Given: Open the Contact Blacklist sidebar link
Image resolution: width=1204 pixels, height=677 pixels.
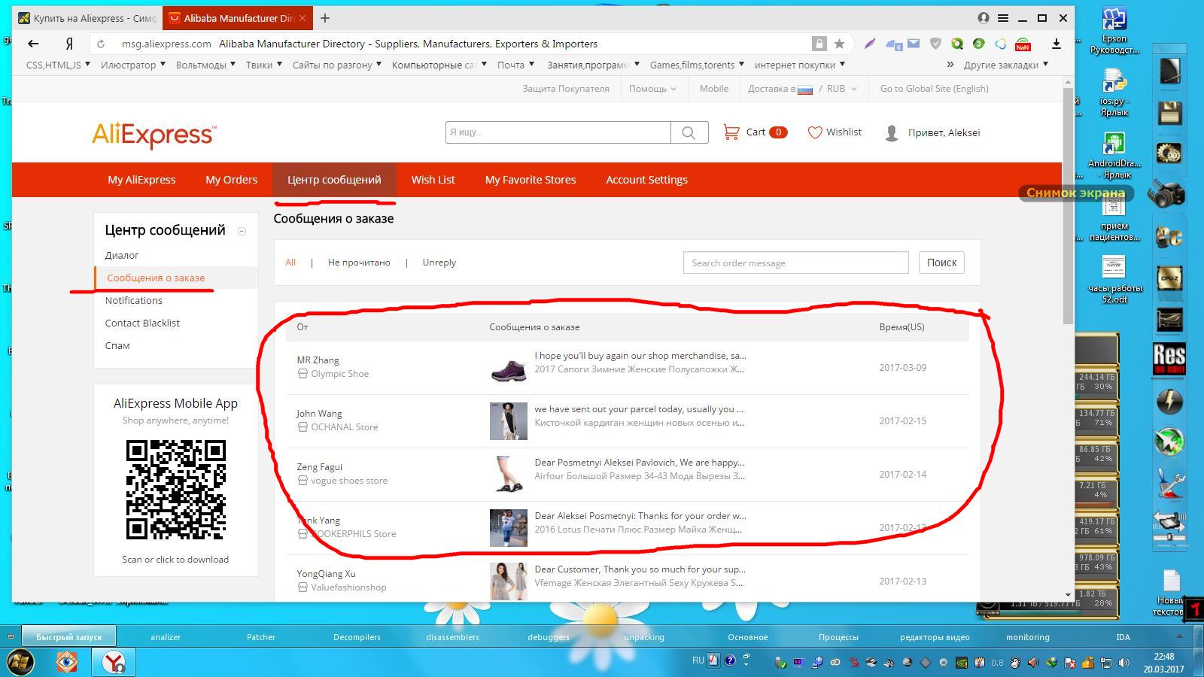Looking at the screenshot, I should [x=142, y=323].
